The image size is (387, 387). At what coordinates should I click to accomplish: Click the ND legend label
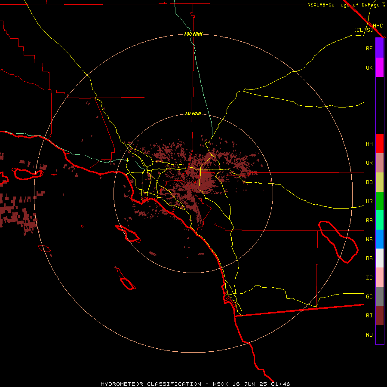369,335
